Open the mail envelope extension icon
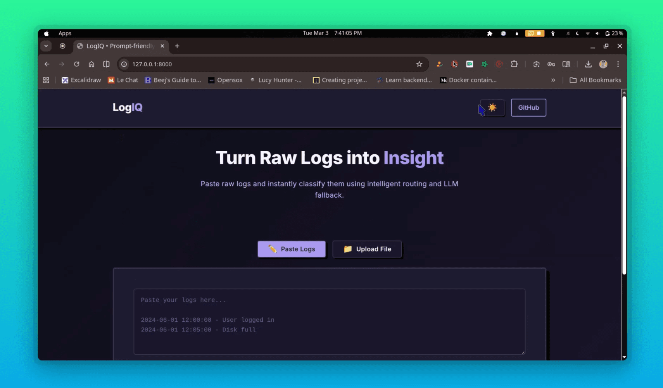 [470, 64]
